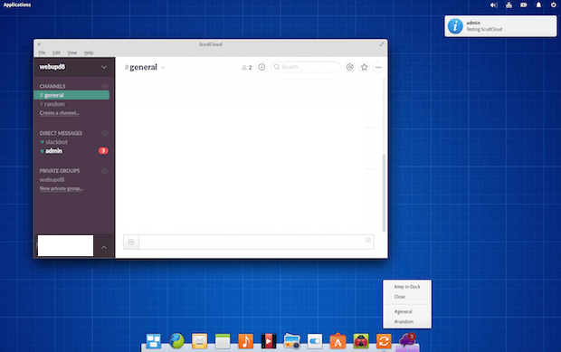Screen dimensions: 561x352
Task: Open starred items with star icon
Action: [x=365, y=67]
